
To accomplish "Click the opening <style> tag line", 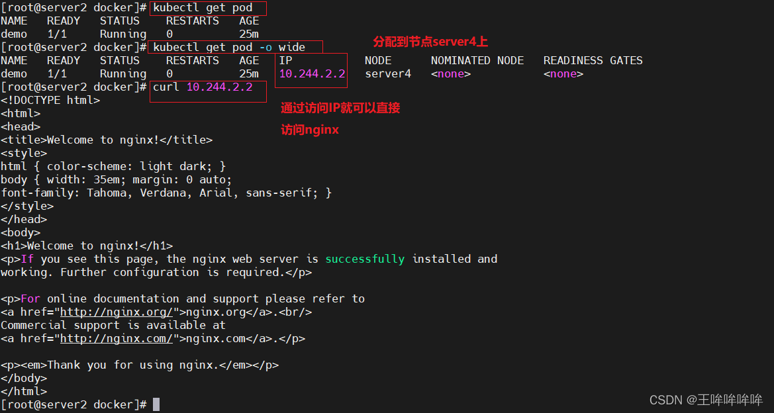I will [24, 153].
